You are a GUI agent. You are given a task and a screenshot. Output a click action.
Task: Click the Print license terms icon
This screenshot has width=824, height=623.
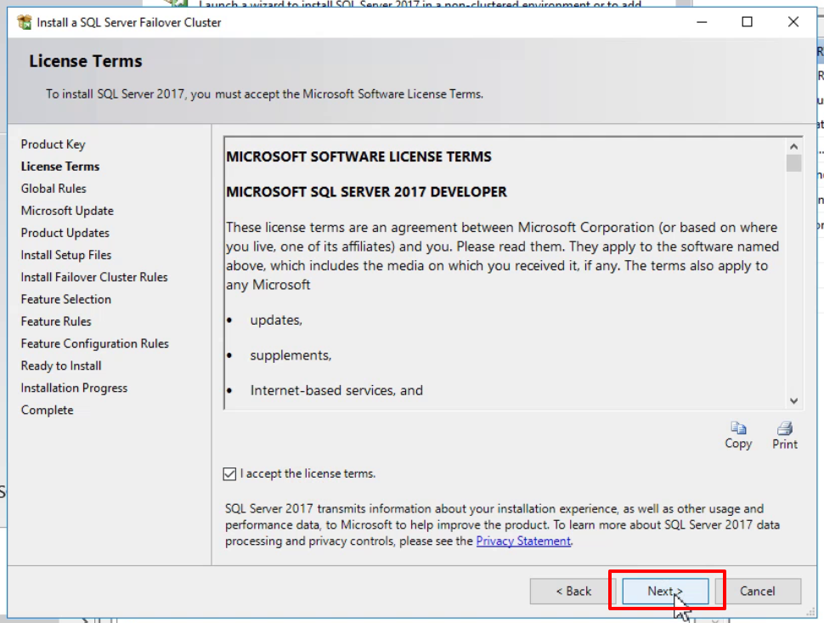tap(785, 435)
